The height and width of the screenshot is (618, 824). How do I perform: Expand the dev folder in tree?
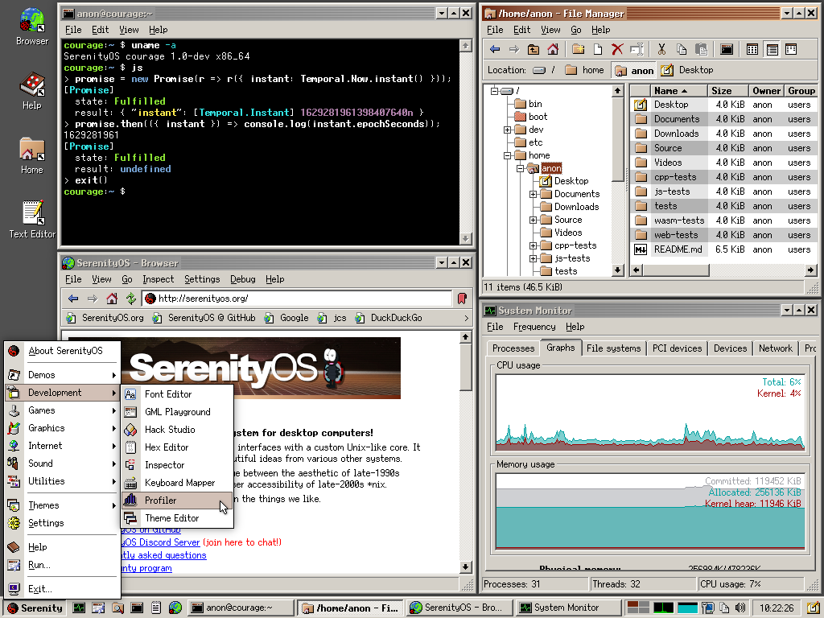click(x=507, y=130)
